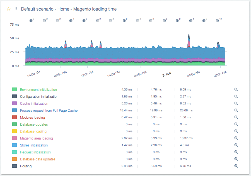251x176 pixels.
Task: Click the 18.44 ms Full Page Cache value
Action: [x=126, y=111]
